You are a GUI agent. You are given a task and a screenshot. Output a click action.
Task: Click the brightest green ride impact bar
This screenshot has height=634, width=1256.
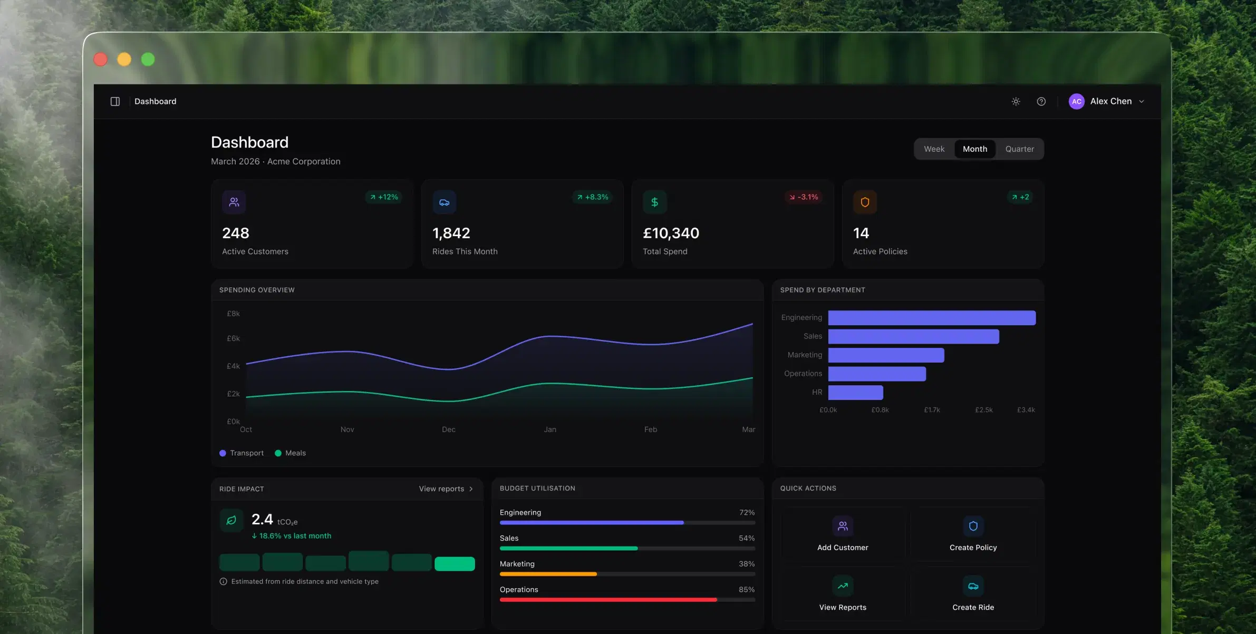(x=455, y=564)
